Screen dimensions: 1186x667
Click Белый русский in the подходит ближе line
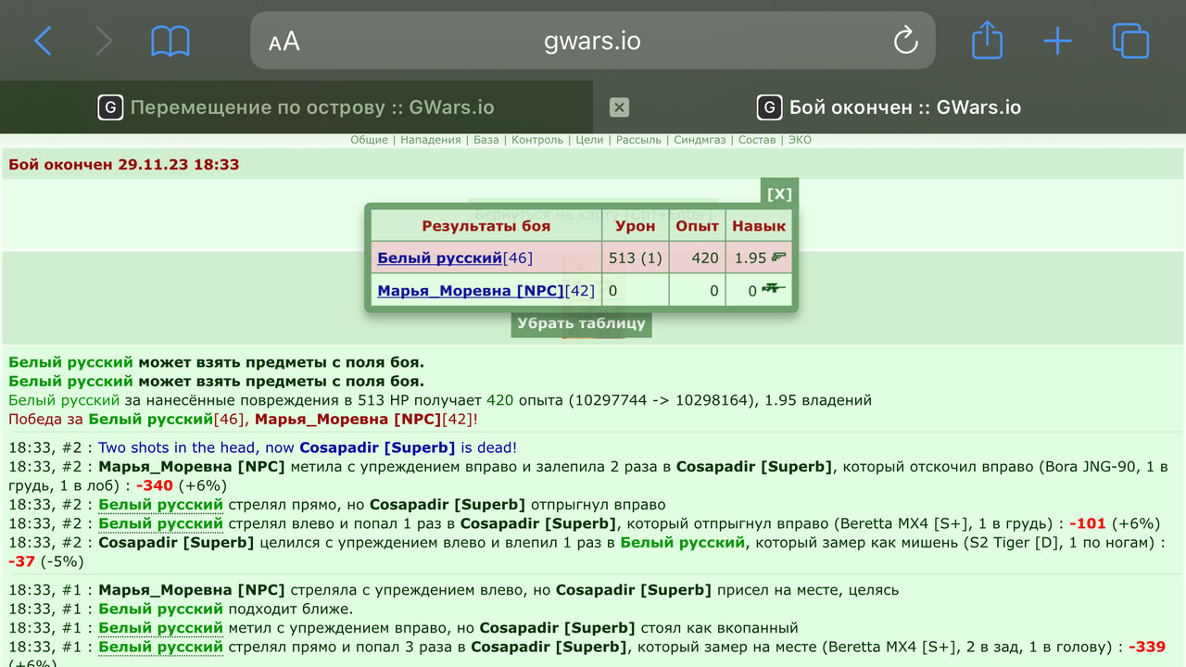pyautogui.click(x=160, y=609)
